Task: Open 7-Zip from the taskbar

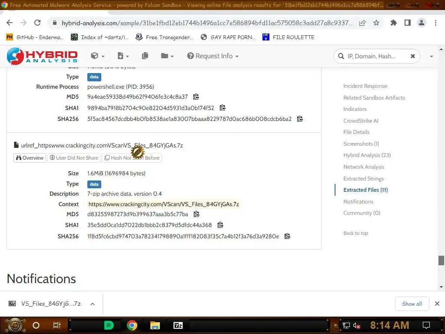Action: [178, 325]
